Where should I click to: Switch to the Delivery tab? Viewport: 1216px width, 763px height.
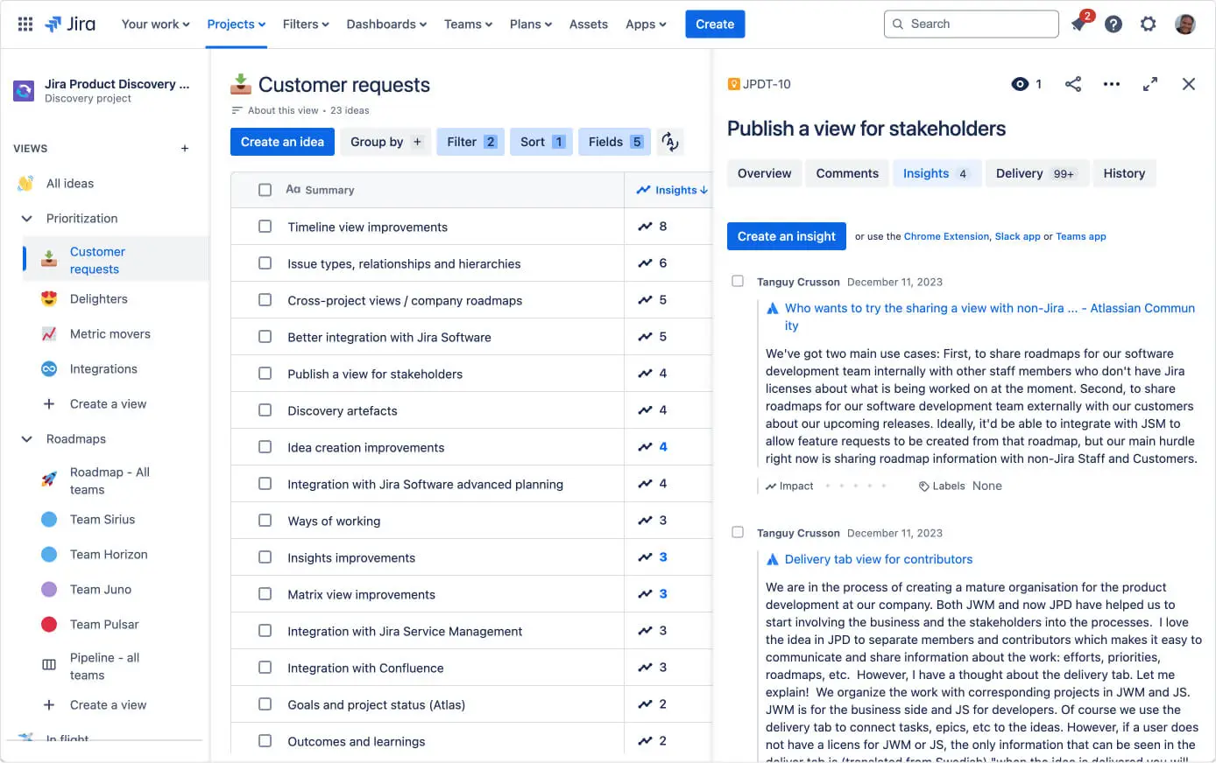click(1037, 173)
